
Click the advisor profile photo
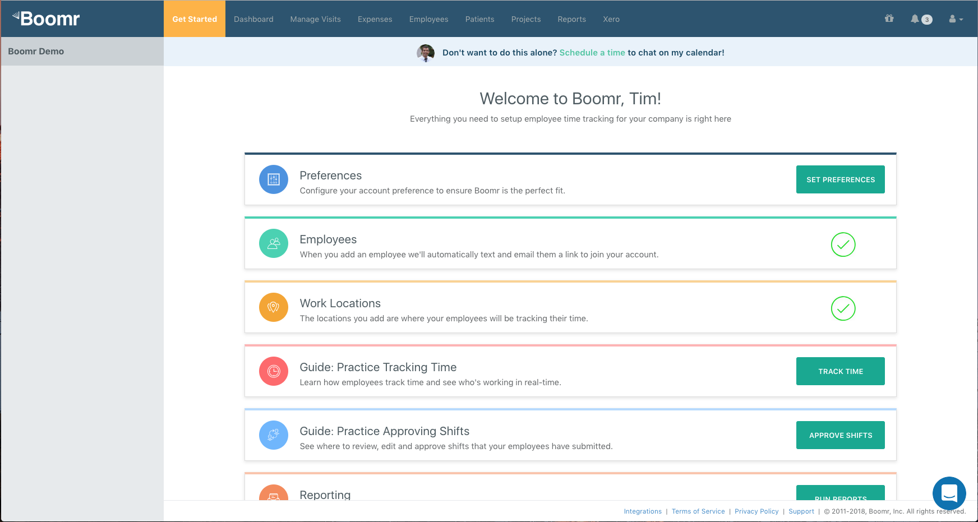click(426, 53)
